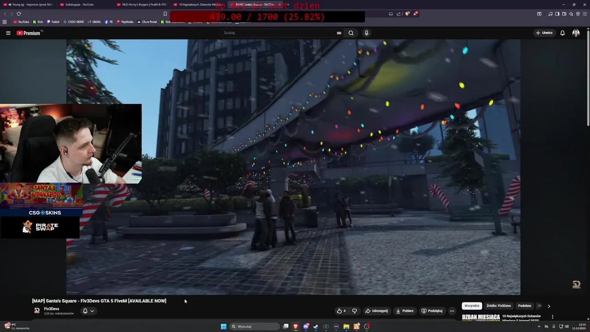Screen dimensions: 590x332
Task: Open the Fiv3Devs channel avatar
Action: coord(37,310)
